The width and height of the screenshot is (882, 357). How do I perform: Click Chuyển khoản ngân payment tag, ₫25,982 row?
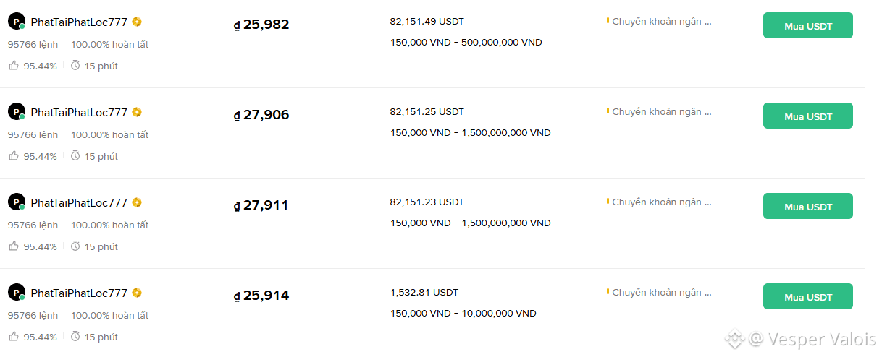tap(659, 22)
